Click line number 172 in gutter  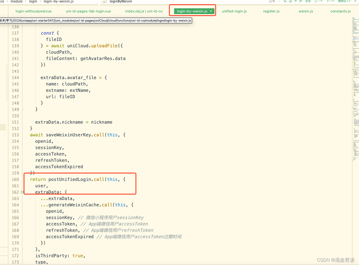click(15, 256)
